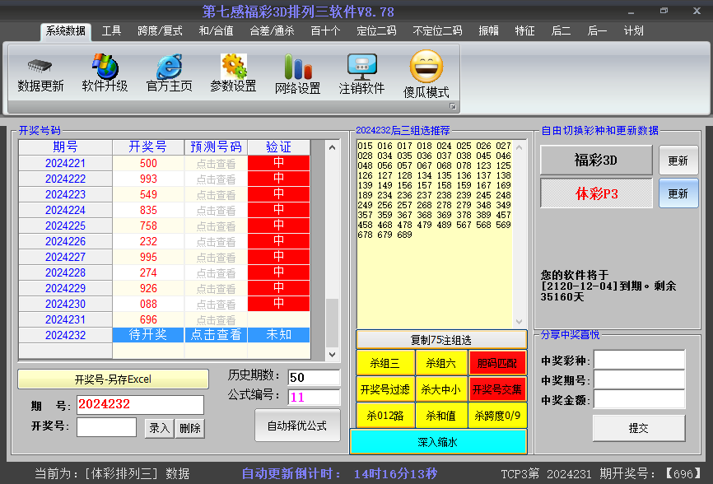Click the red 胆码匹配 button
The width and height of the screenshot is (713, 484).
click(497, 363)
